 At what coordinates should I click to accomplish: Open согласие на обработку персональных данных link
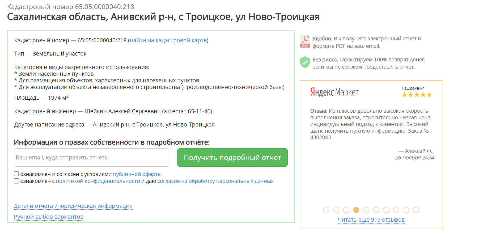click(215, 181)
